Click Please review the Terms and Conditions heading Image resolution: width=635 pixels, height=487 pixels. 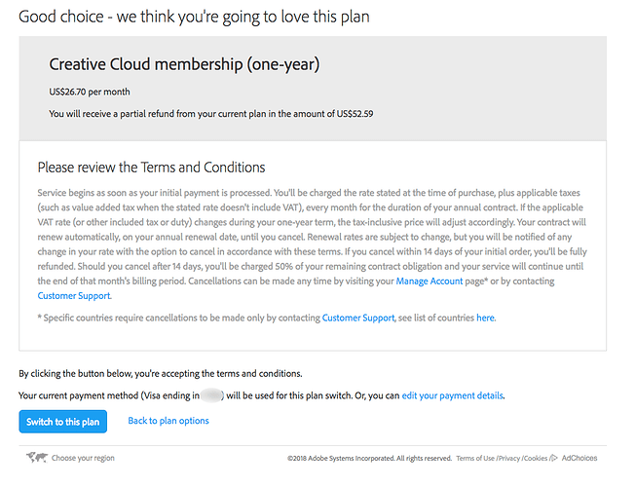point(152,167)
